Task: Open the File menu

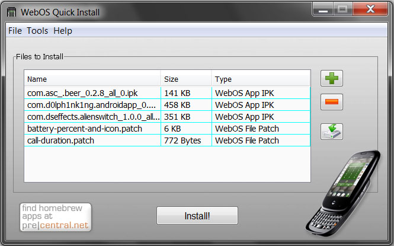Action: pos(15,31)
